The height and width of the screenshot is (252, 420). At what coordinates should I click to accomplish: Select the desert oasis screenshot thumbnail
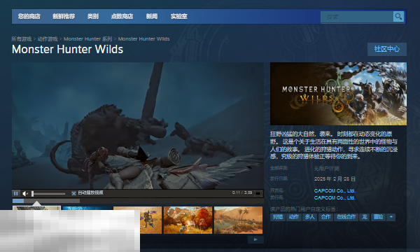[x=238, y=220]
